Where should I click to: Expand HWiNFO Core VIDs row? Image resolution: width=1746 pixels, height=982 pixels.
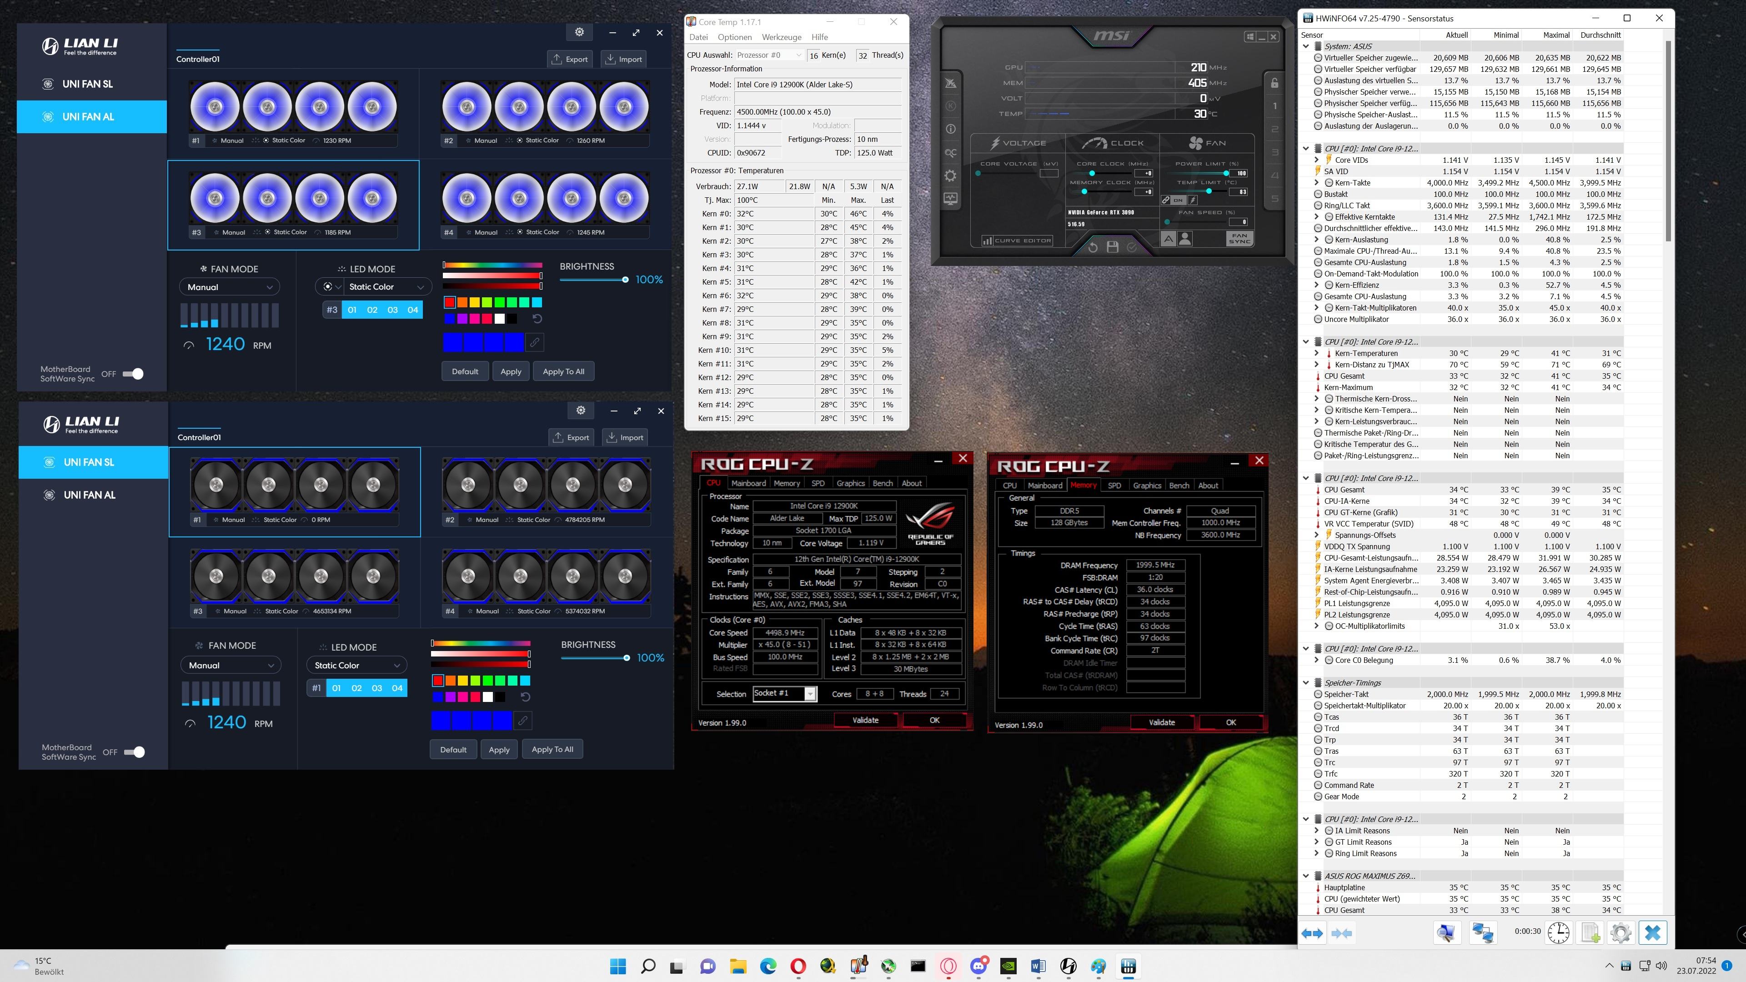[1317, 160]
